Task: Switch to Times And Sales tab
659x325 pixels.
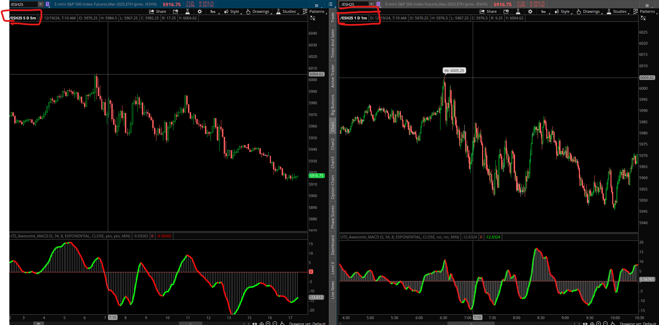Action: (333, 43)
